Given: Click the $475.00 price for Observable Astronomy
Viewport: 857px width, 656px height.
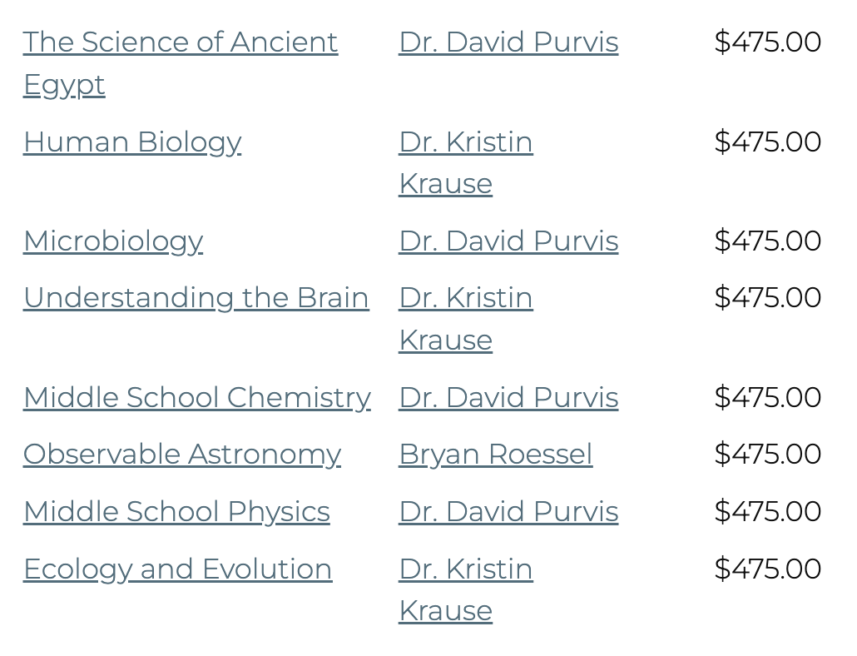Looking at the screenshot, I should 767,455.
